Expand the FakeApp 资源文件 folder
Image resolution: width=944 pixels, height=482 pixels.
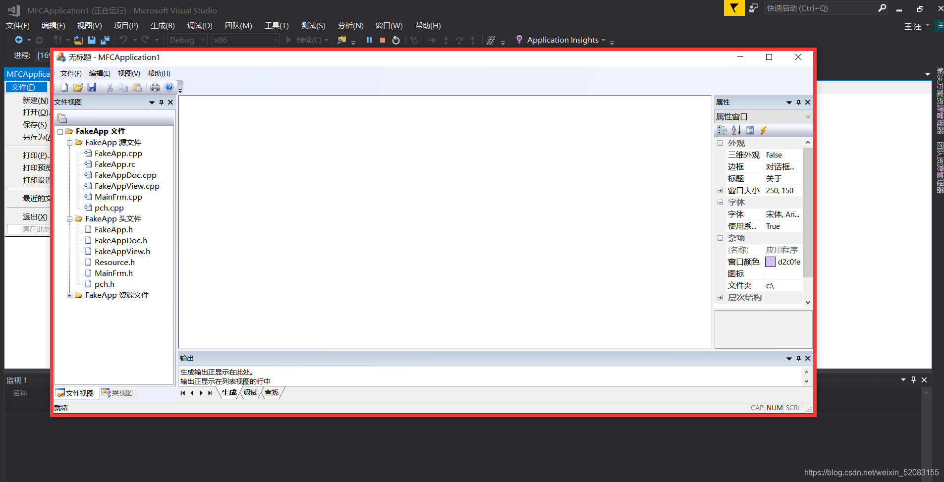pos(70,295)
